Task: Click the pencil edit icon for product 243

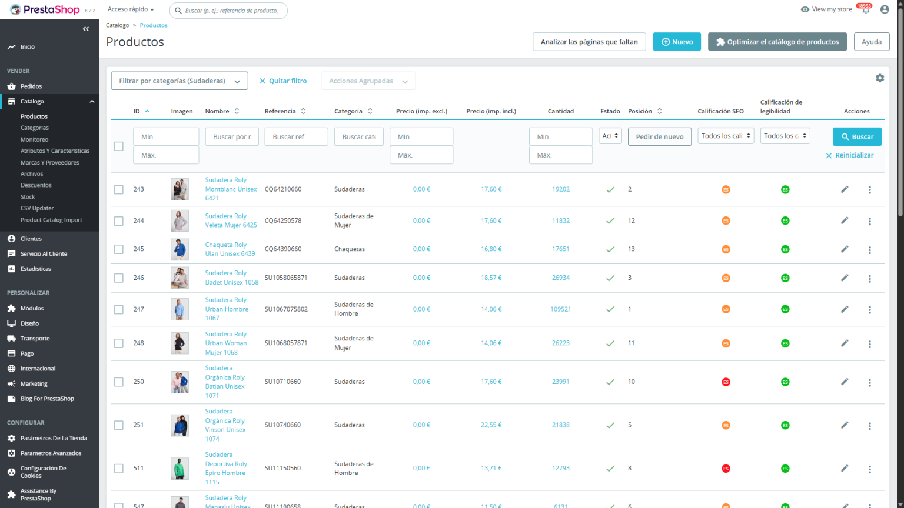Action: point(845,189)
